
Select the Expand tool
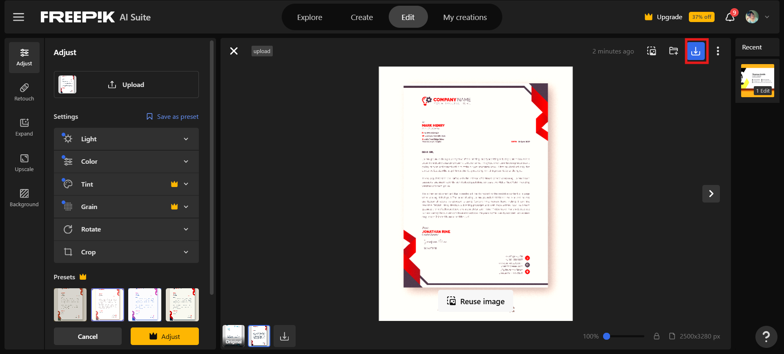point(24,128)
